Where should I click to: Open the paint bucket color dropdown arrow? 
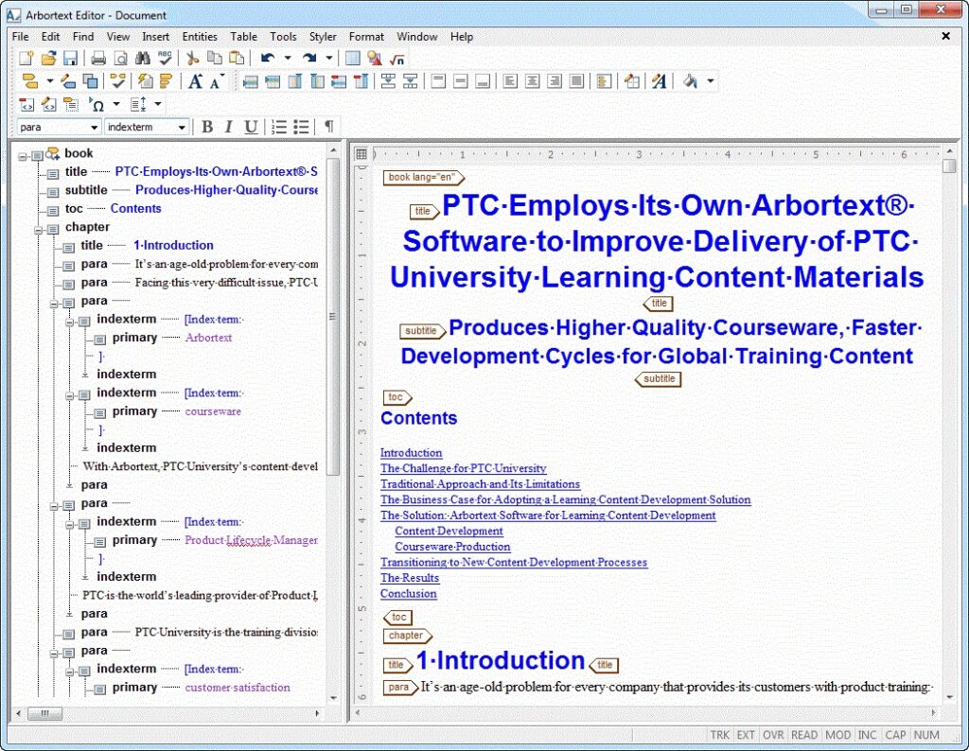point(711,81)
